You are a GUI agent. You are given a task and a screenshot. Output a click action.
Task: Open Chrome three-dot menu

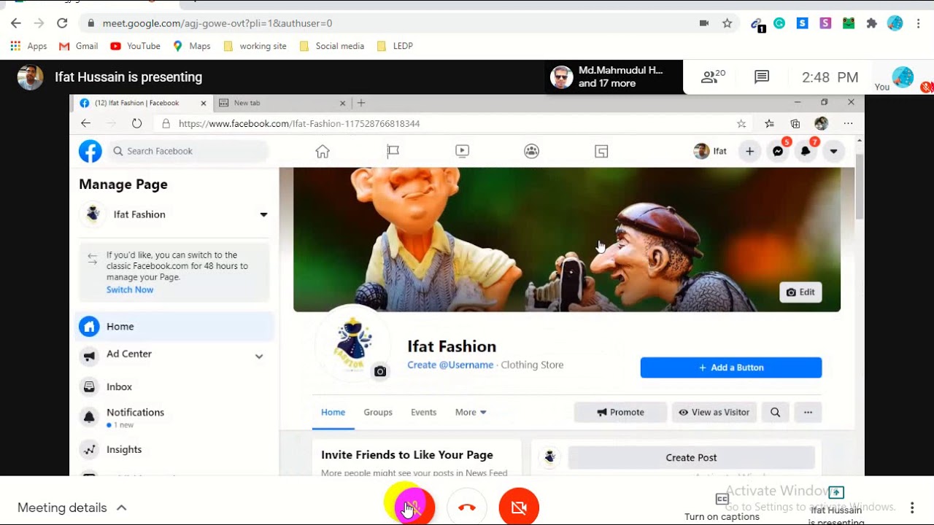point(919,23)
